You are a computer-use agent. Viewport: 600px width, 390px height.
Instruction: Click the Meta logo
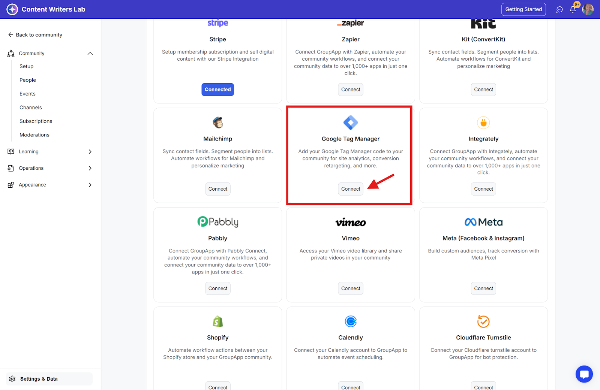[483, 222]
